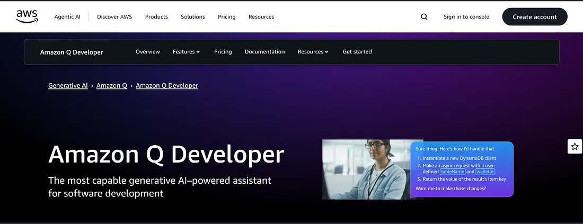583x224 pixels.
Task: Open the top bar Pricing menu
Action: [227, 17]
